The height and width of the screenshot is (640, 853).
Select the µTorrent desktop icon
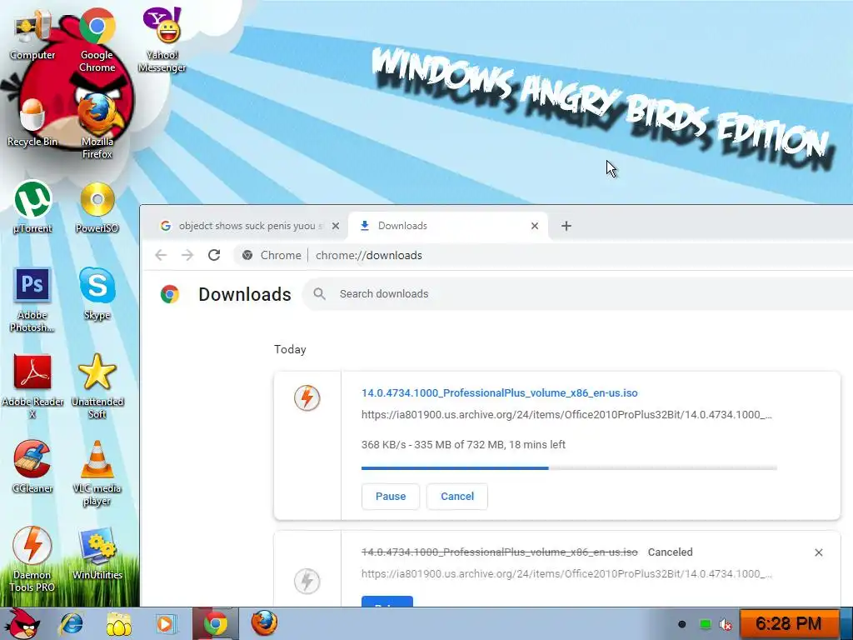click(x=32, y=207)
